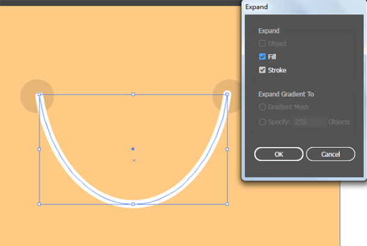Click the top-left bounding box handle

(39, 94)
